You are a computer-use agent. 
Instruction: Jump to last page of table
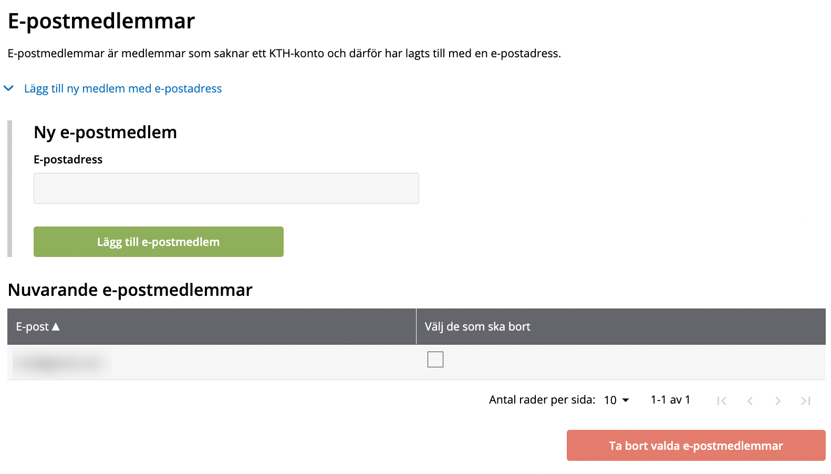pyautogui.click(x=806, y=401)
